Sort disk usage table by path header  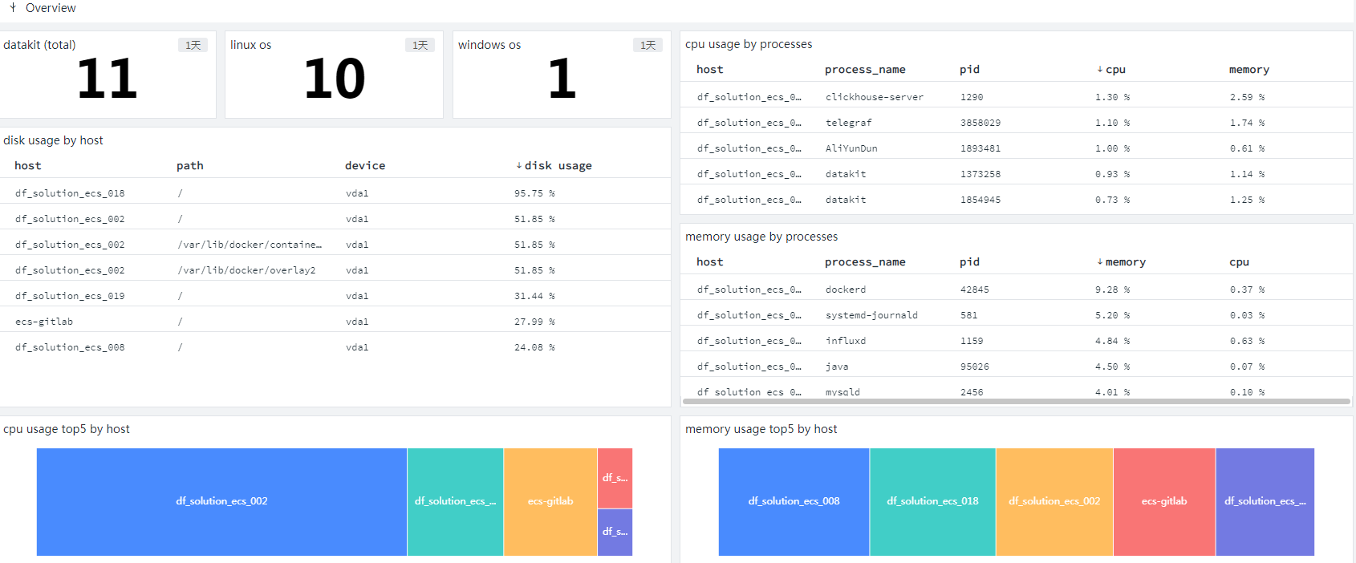pyautogui.click(x=190, y=165)
